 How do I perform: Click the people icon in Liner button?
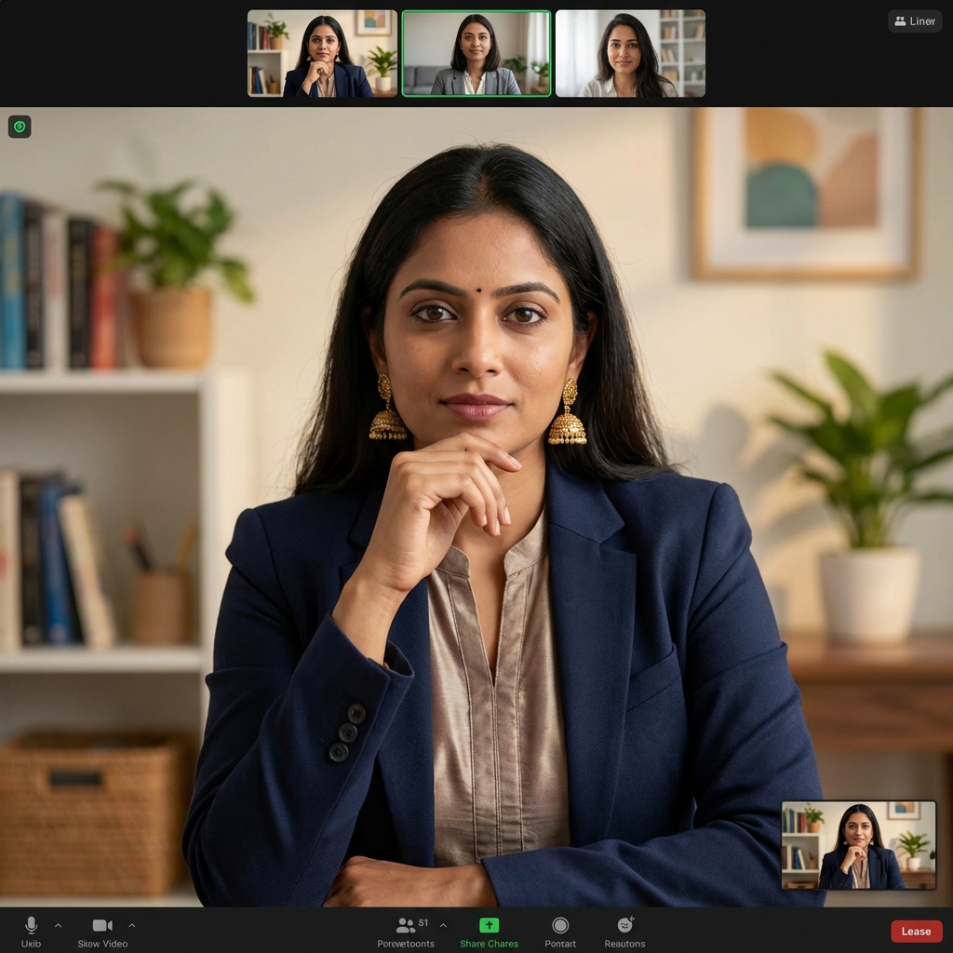pyautogui.click(x=900, y=21)
